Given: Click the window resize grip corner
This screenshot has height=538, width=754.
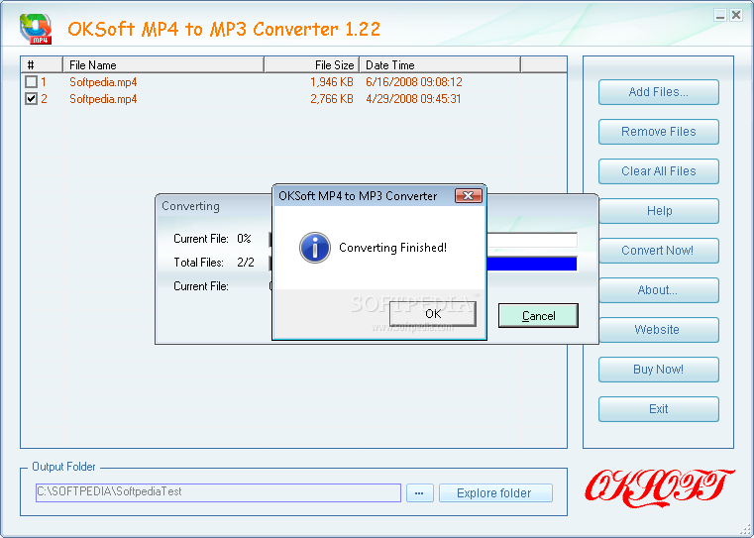Looking at the screenshot, I should pyautogui.click(x=744, y=529).
